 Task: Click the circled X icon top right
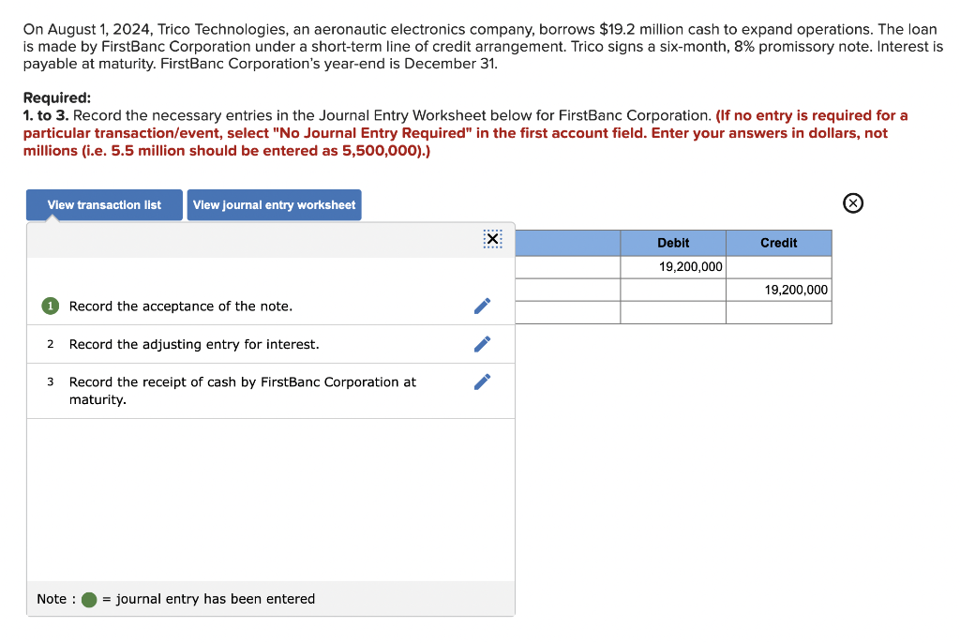point(852,202)
